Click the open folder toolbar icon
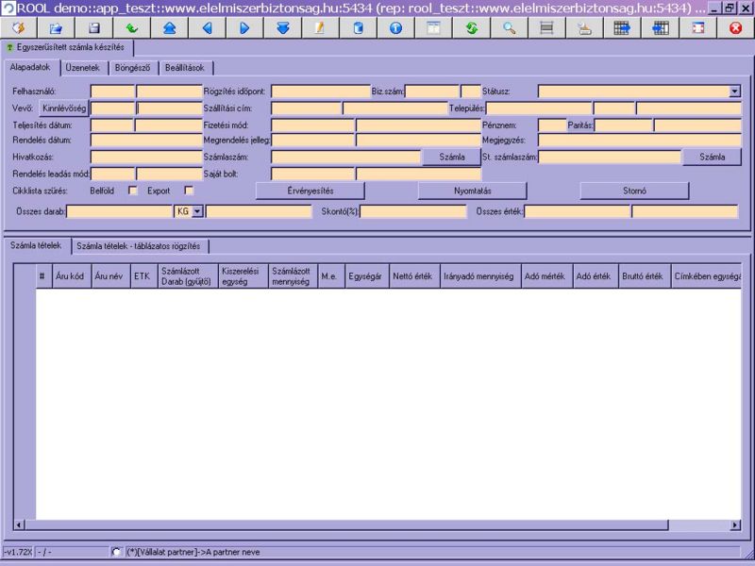Viewport: 755px width, 566px height. click(x=56, y=27)
